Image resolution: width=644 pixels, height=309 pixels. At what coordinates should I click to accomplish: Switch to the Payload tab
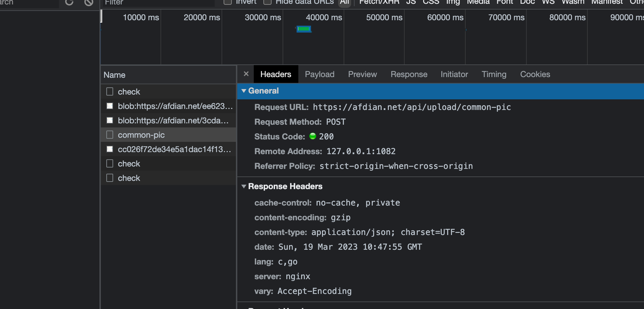319,74
